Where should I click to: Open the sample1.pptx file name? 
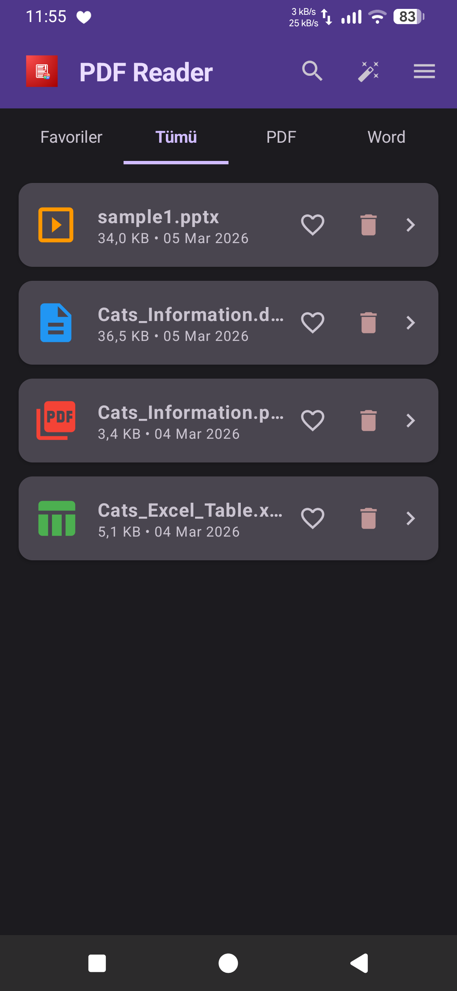pos(158,217)
